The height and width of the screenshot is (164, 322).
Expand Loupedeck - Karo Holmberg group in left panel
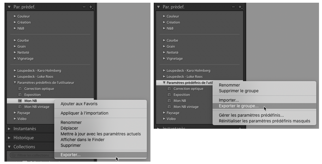click(15, 71)
